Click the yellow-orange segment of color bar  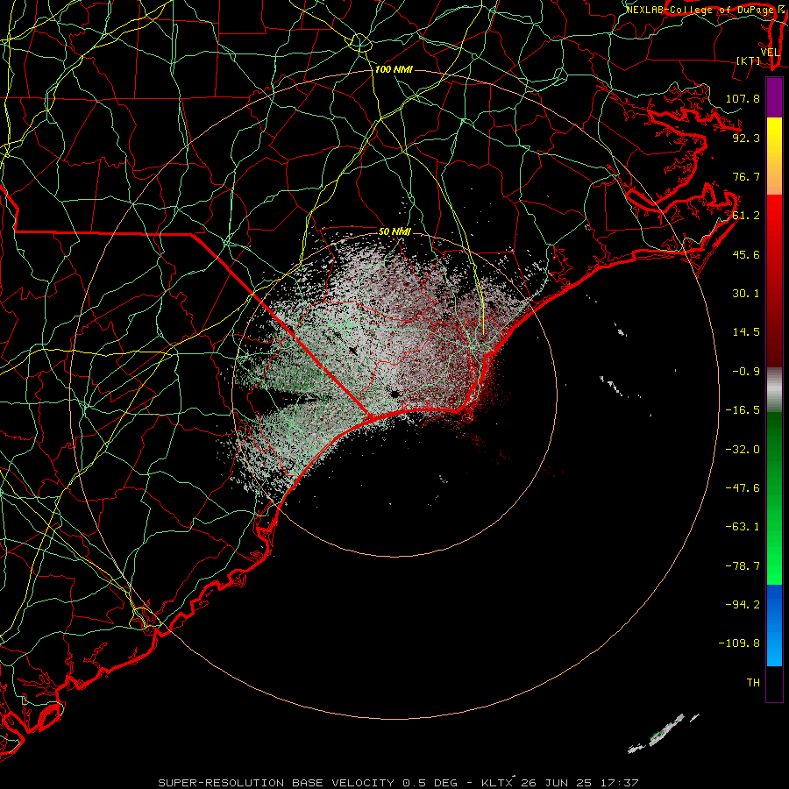pos(774,156)
